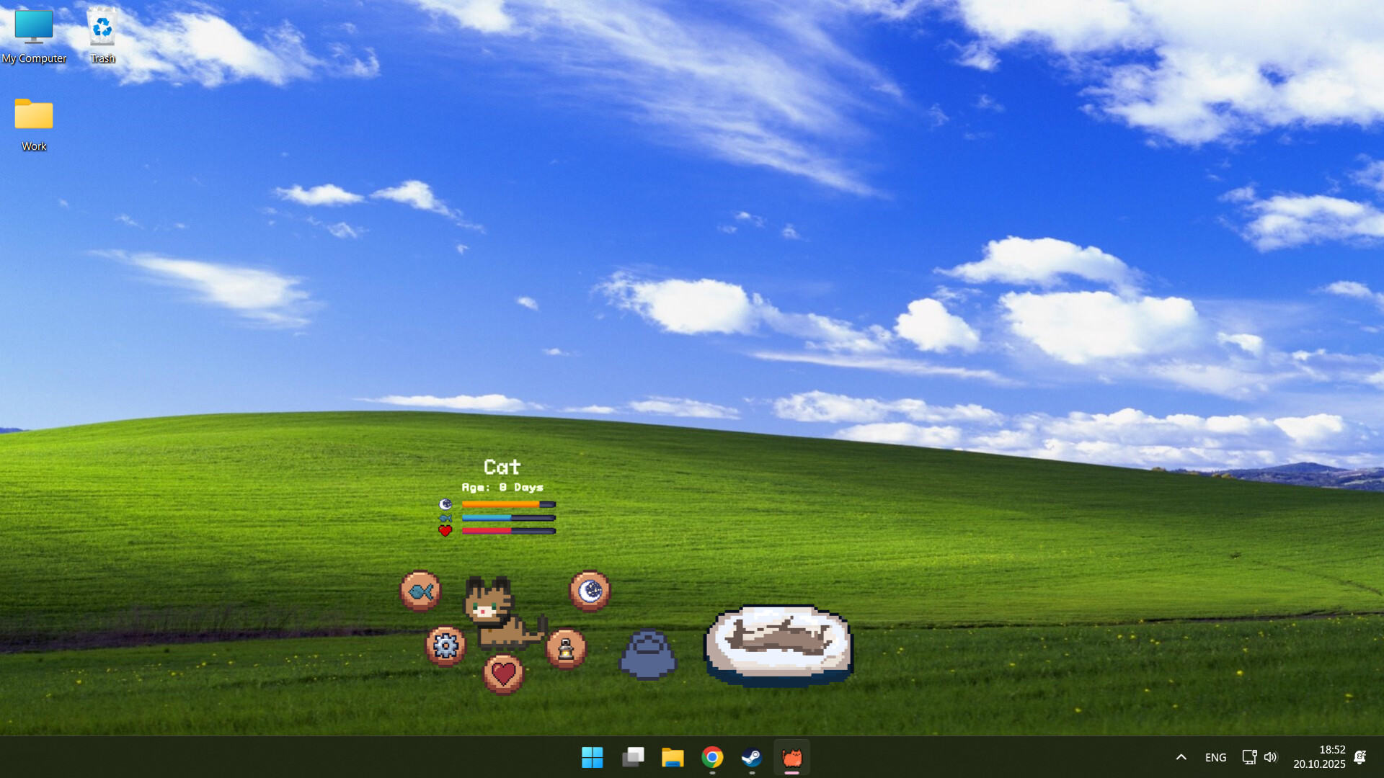The height and width of the screenshot is (778, 1384).
Task: Open the ENG language switcher
Action: [1215, 757]
